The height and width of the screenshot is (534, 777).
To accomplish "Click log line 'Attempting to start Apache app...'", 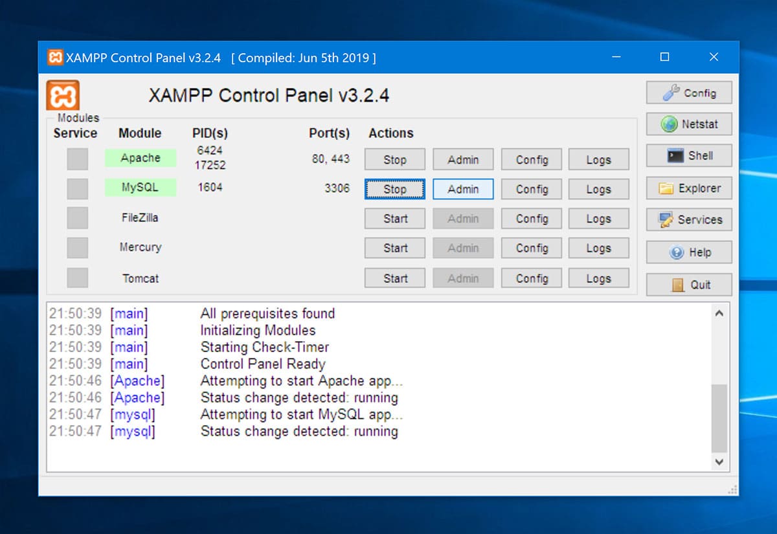I will pos(302,381).
